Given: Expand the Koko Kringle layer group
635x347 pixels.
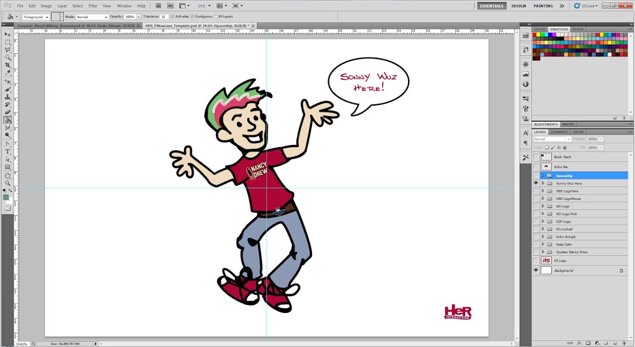Looking at the screenshot, I should point(543,237).
